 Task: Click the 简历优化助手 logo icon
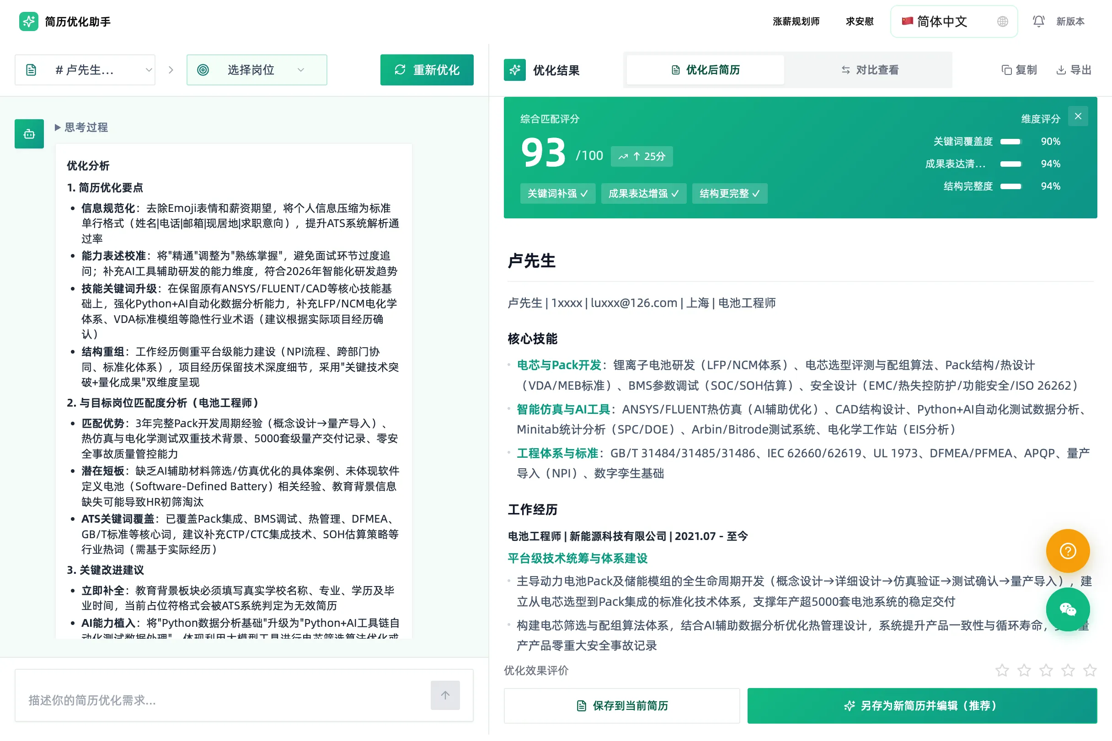pyautogui.click(x=28, y=22)
